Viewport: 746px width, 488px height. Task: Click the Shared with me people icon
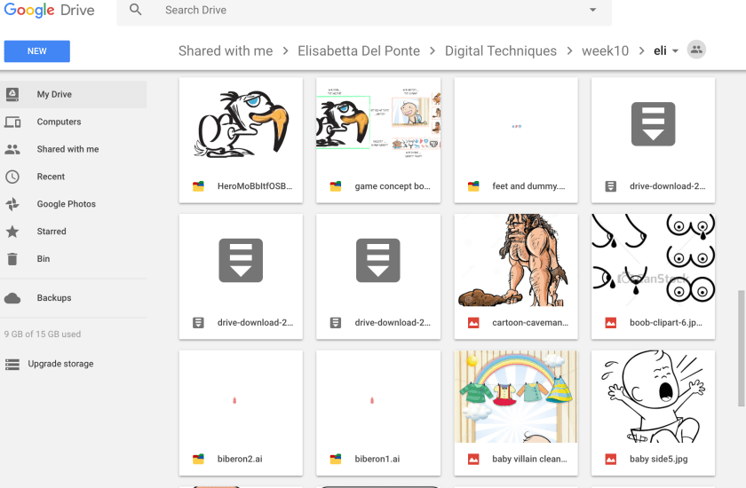[12, 149]
